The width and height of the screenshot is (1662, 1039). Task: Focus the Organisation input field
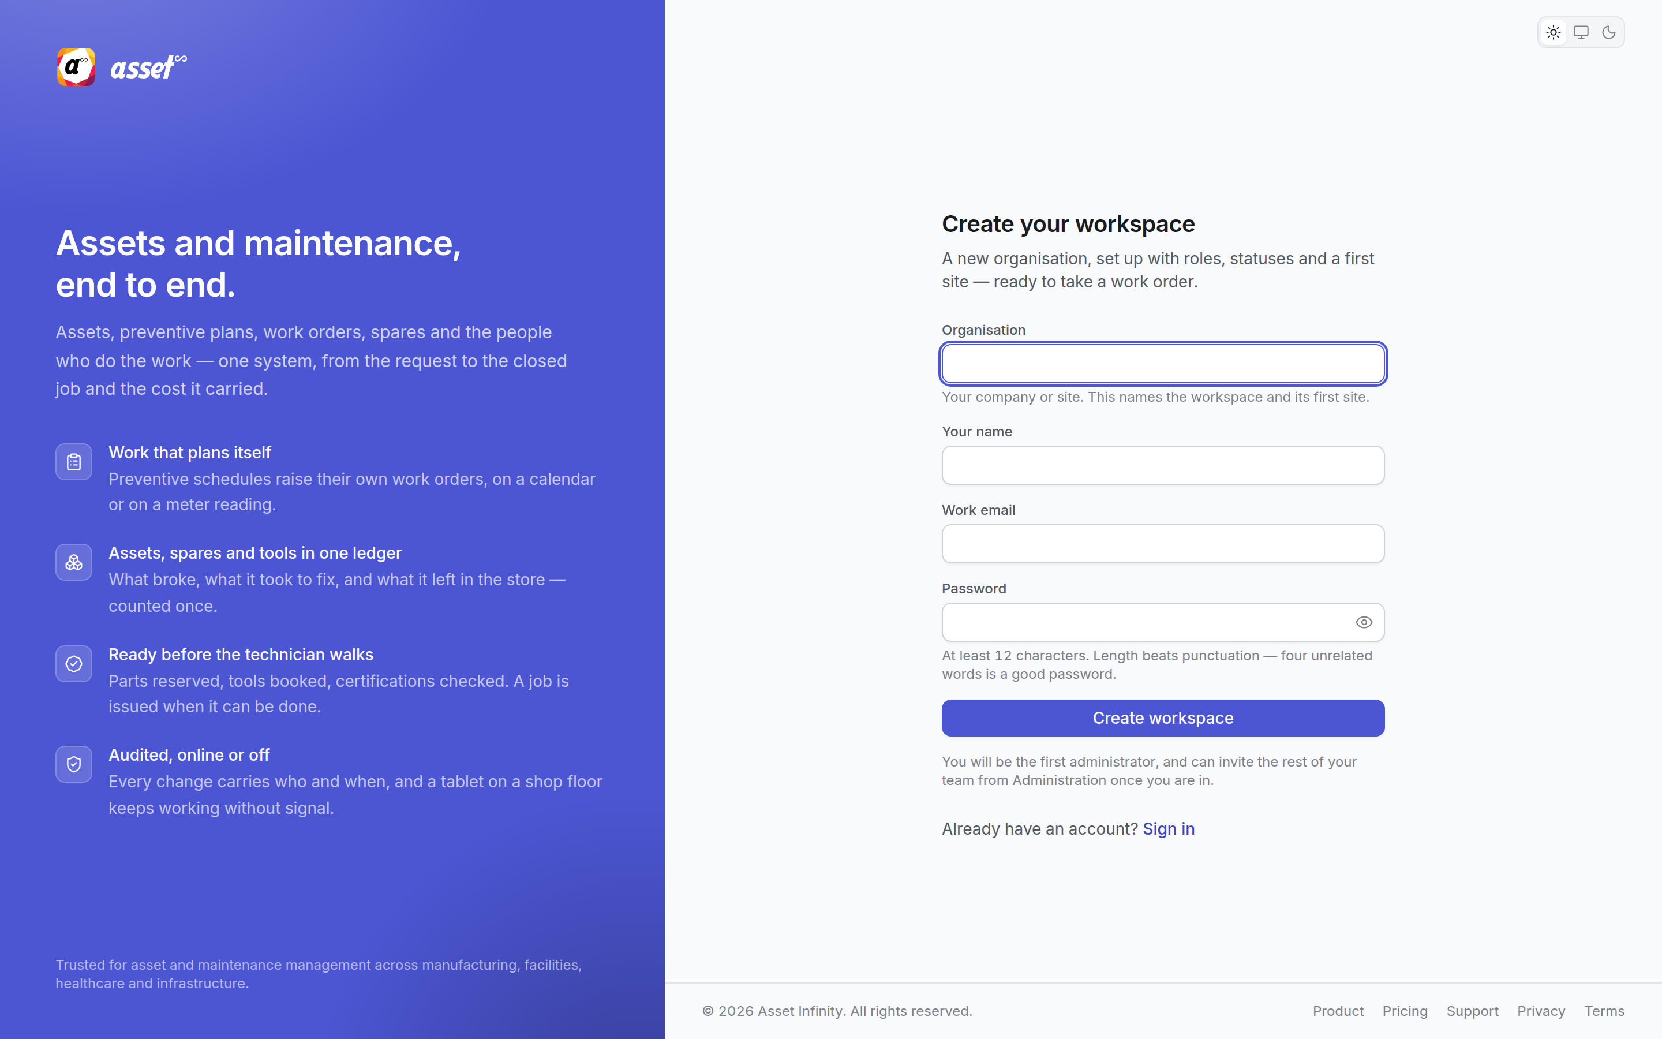point(1163,364)
